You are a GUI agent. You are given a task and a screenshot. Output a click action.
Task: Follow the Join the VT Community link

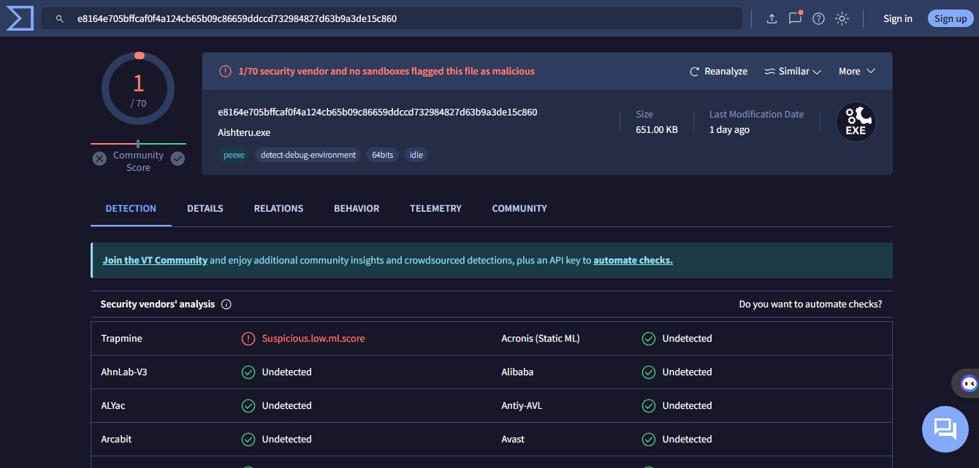pyautogui.click(x=155, y=261)
